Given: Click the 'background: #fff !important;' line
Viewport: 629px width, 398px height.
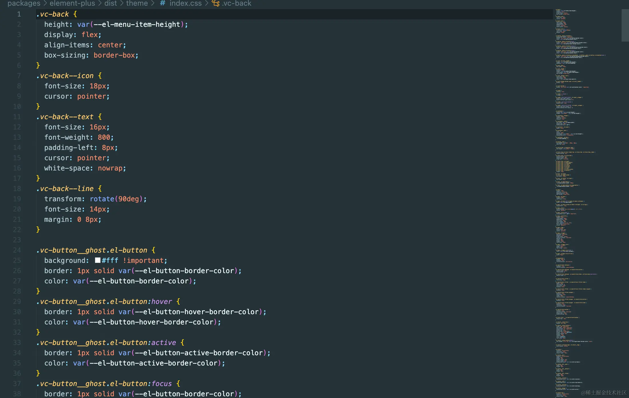Looking at the screenshot, I should click(x=106, y=261).
